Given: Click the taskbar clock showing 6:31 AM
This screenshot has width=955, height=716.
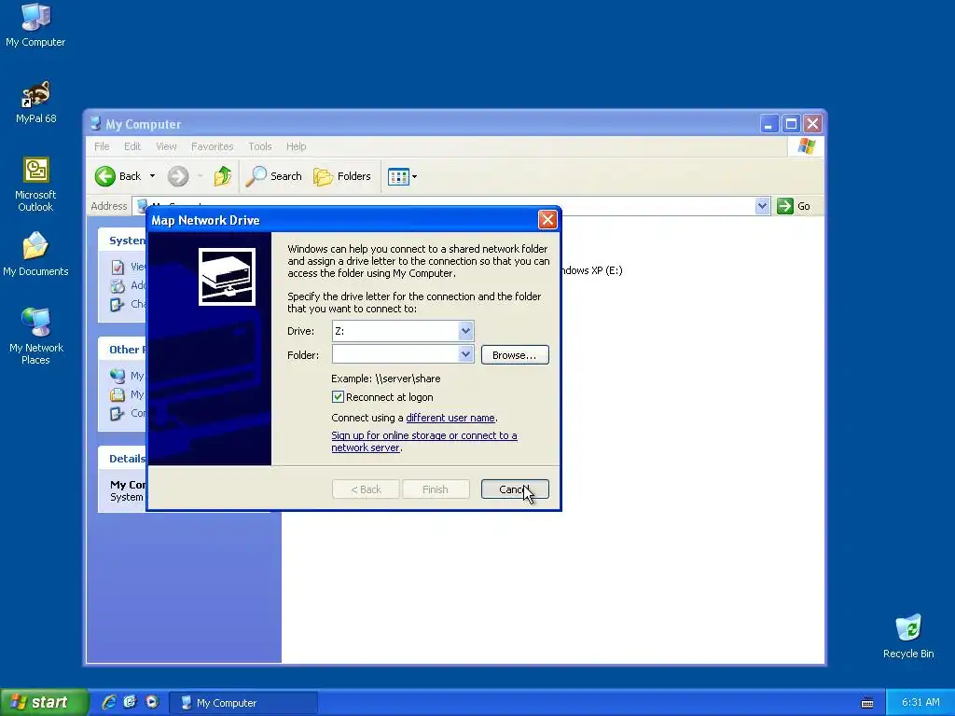Looking at the screenshot, I should click(x=920, y=702).
